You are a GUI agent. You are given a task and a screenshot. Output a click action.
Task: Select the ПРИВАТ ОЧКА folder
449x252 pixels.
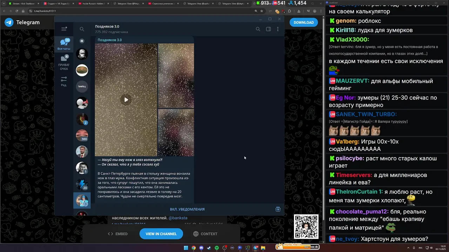click(64, 63)
